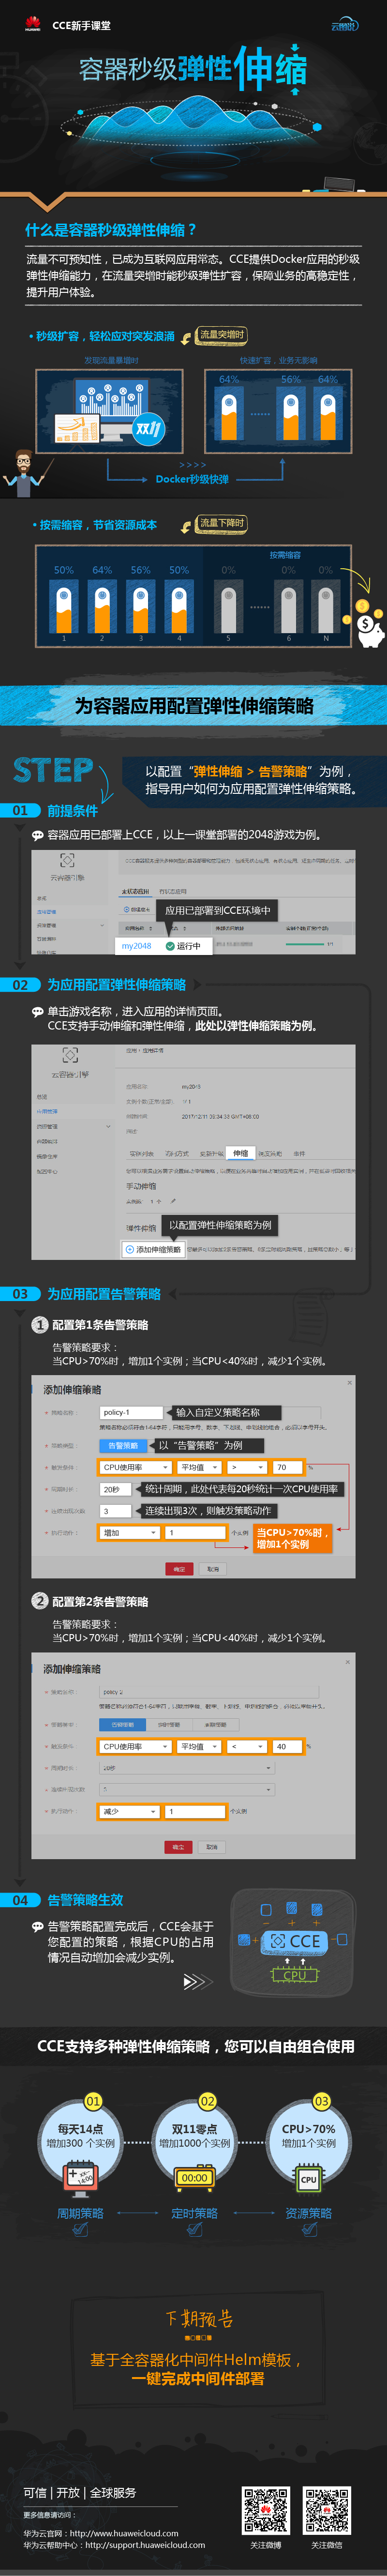Click the 云容器引擎 logo above the my2048 list
This screenshot has height=2576, width=387.
coord(67,860)
